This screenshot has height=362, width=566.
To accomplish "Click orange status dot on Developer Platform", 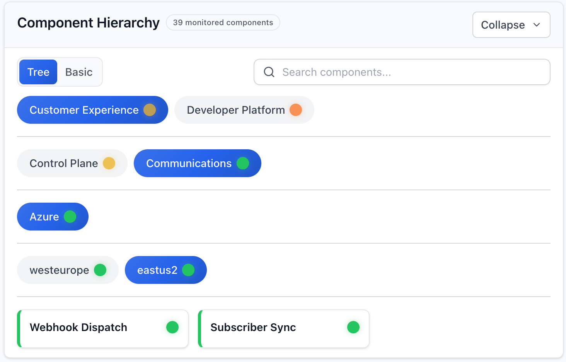I will click(x=296, y=110).
